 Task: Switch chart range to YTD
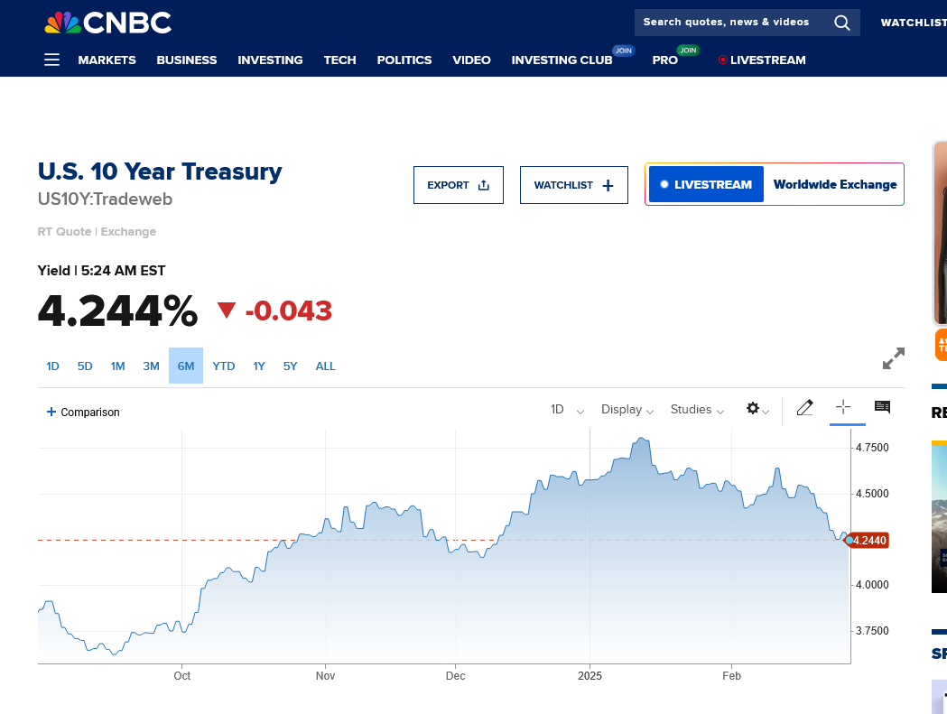(x=224, y=366)
